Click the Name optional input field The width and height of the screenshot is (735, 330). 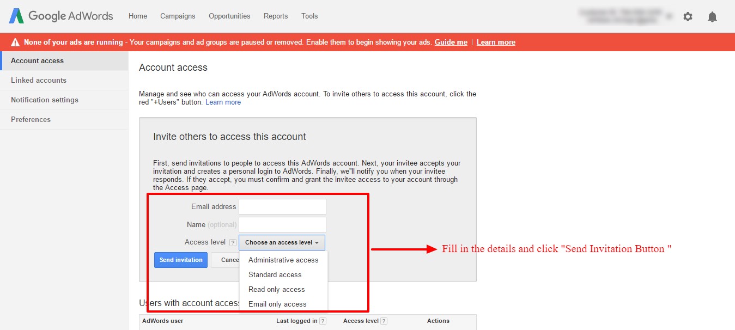point(282,224)
